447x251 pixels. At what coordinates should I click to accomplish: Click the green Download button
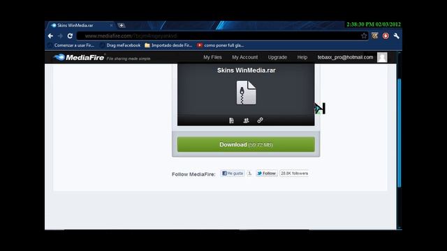(x=246, y=144)
